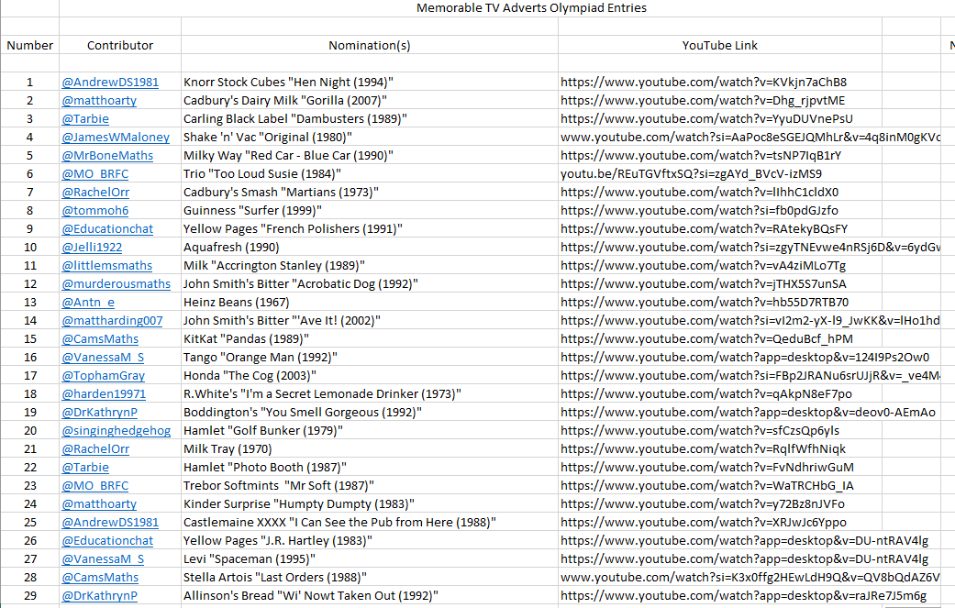Open the @CamsMaths link in row 28
The image size is (955, 608).
coord(101,577)
